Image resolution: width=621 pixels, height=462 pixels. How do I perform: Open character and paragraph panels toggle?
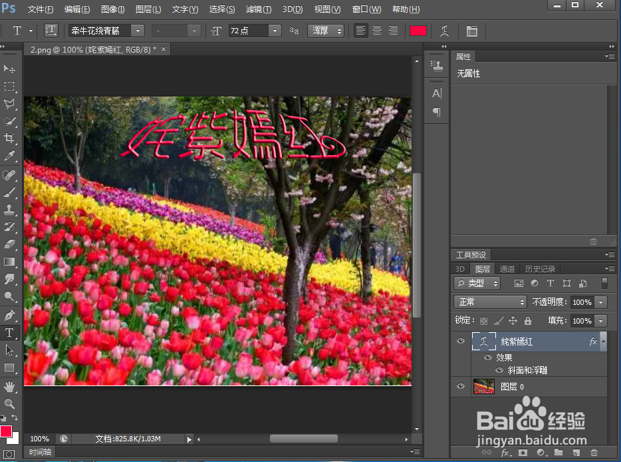tap(471, 31)
